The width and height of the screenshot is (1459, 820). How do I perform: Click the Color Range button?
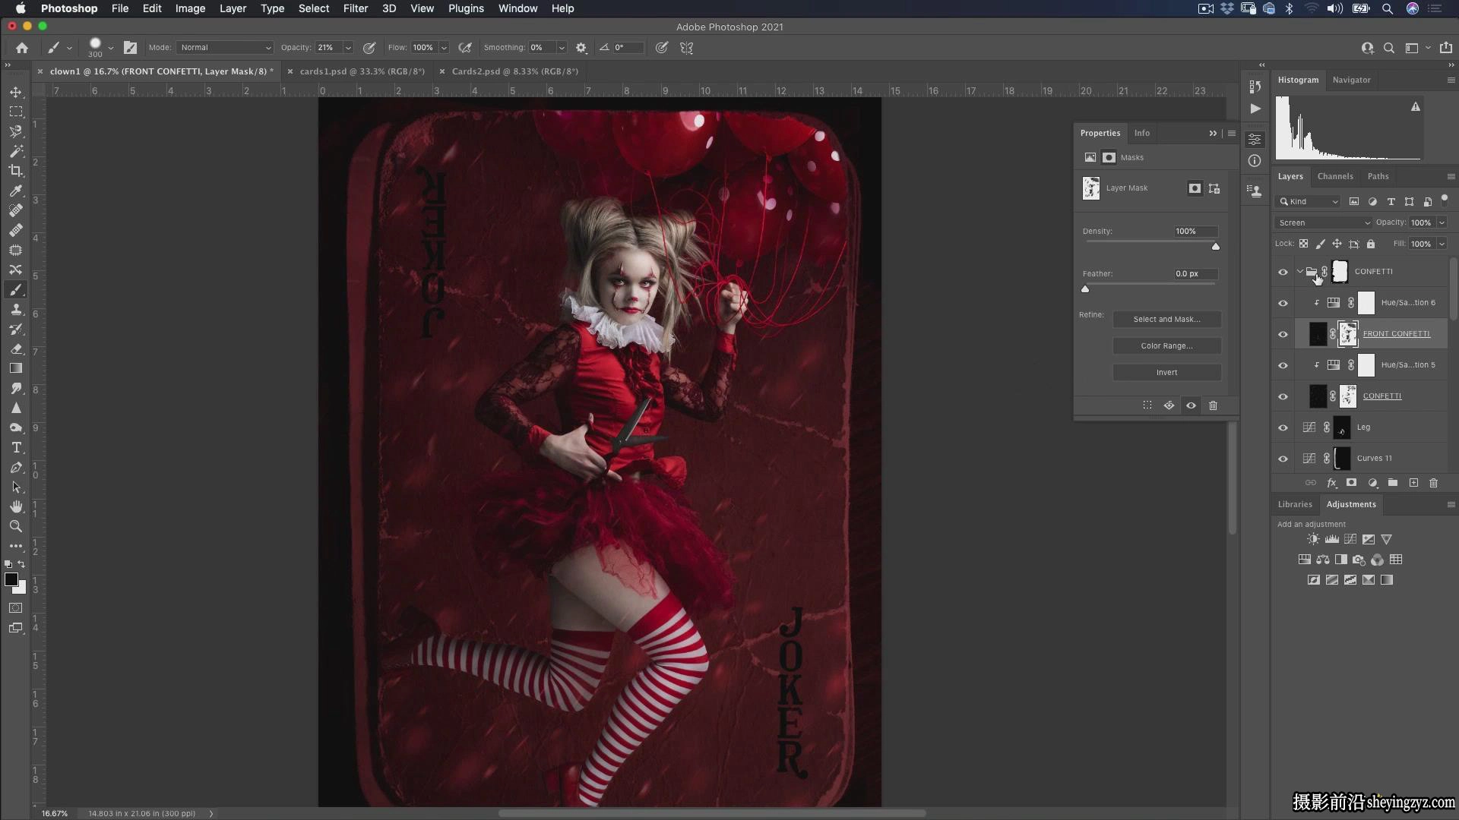(x=1166, y=345)
